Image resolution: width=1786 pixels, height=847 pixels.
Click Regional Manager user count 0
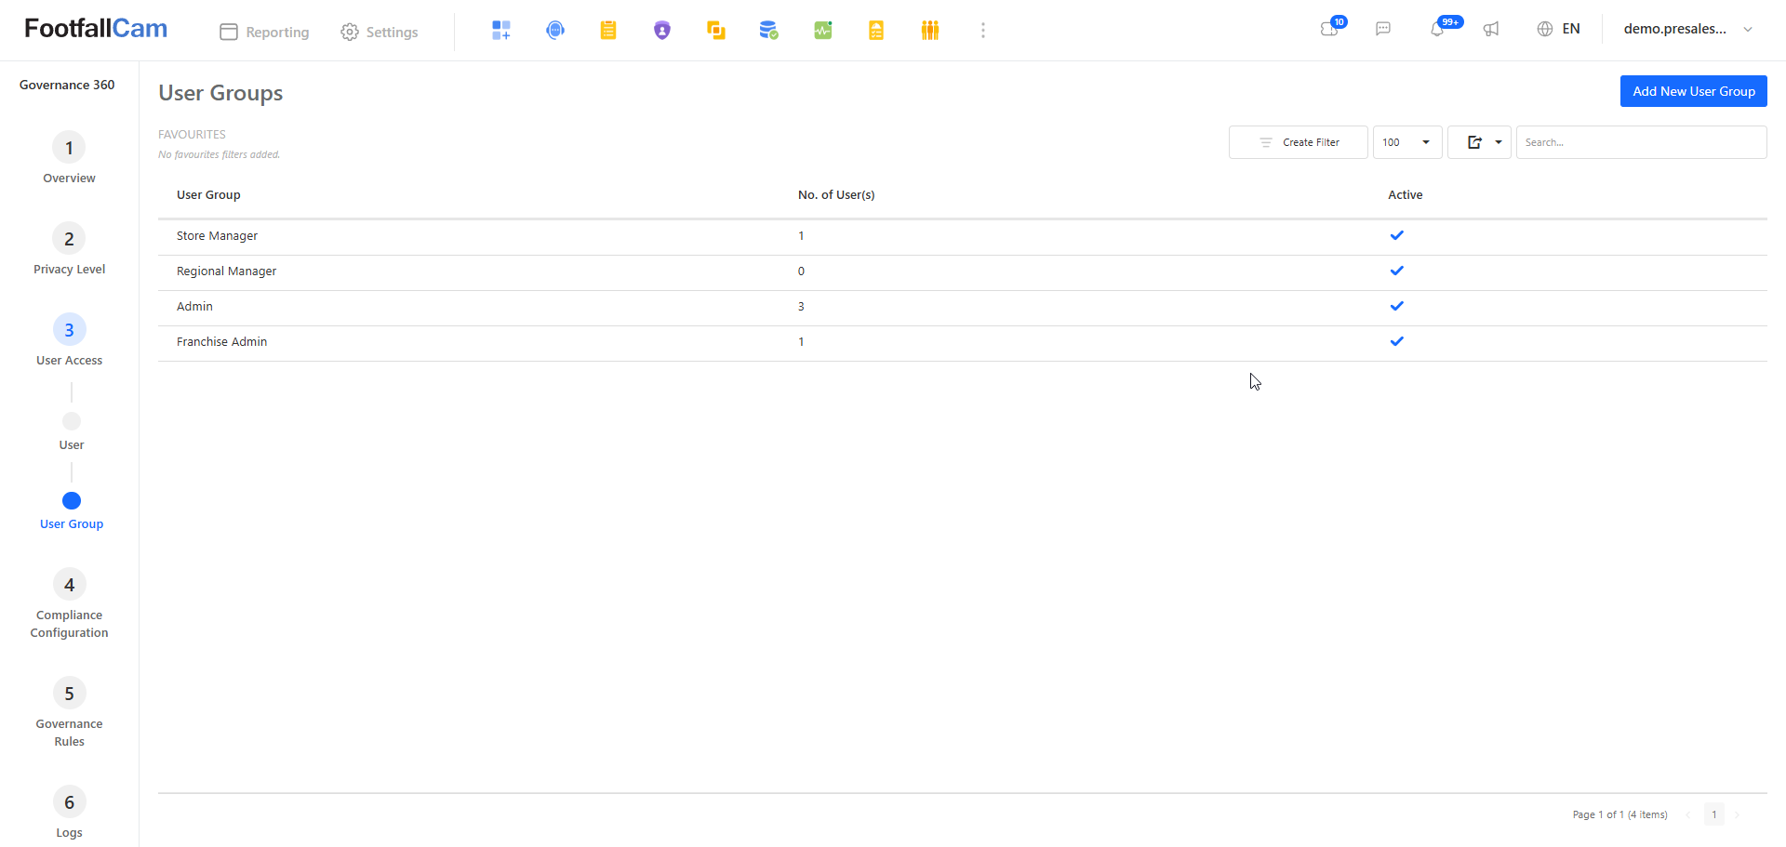pyautogui.click(x=801, y=271)
